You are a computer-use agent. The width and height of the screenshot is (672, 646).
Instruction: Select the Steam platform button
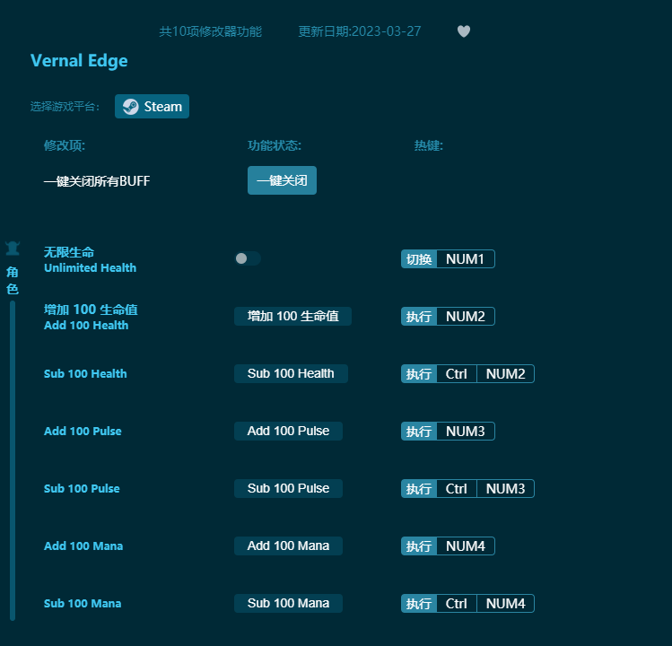[152, 106]
